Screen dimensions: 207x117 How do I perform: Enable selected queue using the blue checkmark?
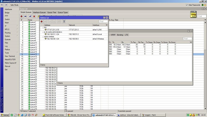(30, 16)
